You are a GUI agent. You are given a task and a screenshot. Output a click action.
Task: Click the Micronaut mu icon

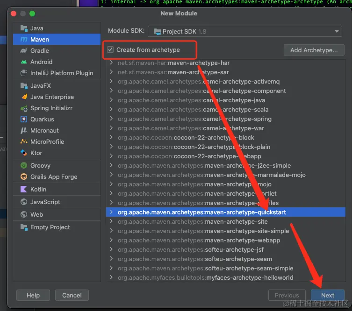coord(24,130)
